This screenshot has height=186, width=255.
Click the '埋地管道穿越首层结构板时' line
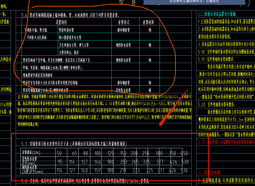pyautogui.click(x=38, y=75)
